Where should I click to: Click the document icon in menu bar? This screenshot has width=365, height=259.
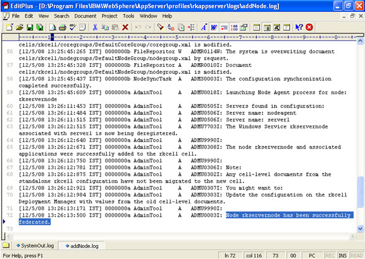click(6, 16)
